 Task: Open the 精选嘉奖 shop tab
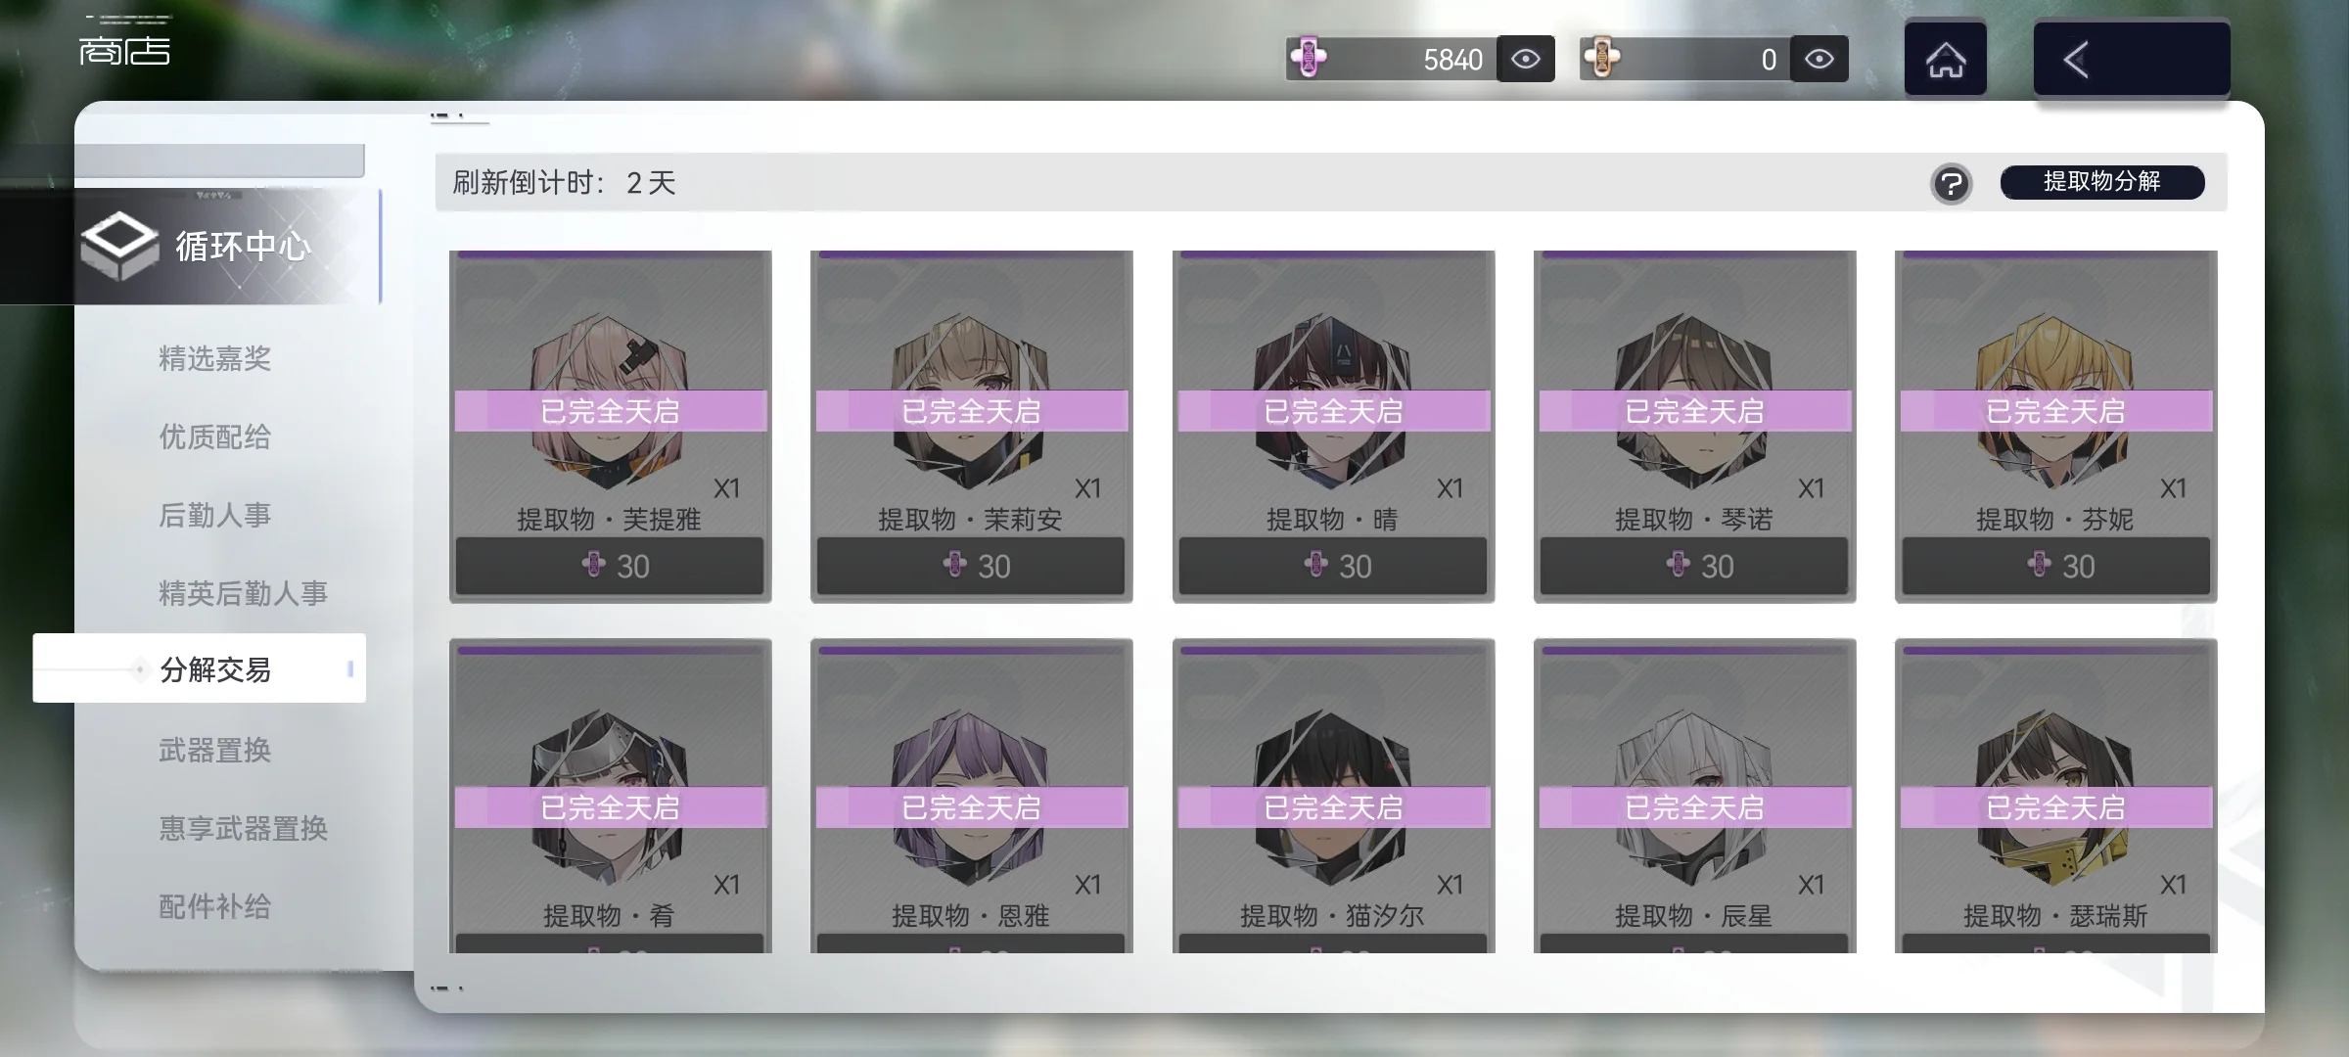tap(215, 358)
